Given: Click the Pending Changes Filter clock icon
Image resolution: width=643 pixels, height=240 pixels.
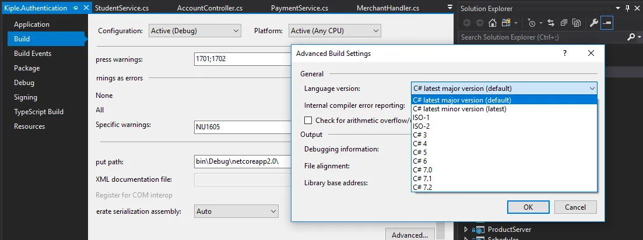Looking at the screenshot, I should coord(532,23).
